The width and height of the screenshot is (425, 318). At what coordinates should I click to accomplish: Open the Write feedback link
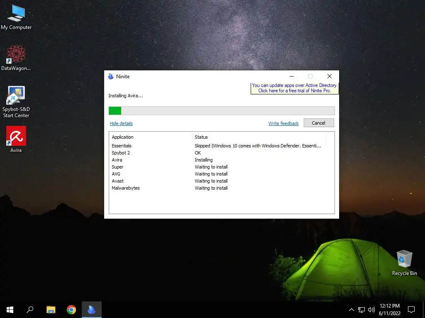tap(283, 123)
